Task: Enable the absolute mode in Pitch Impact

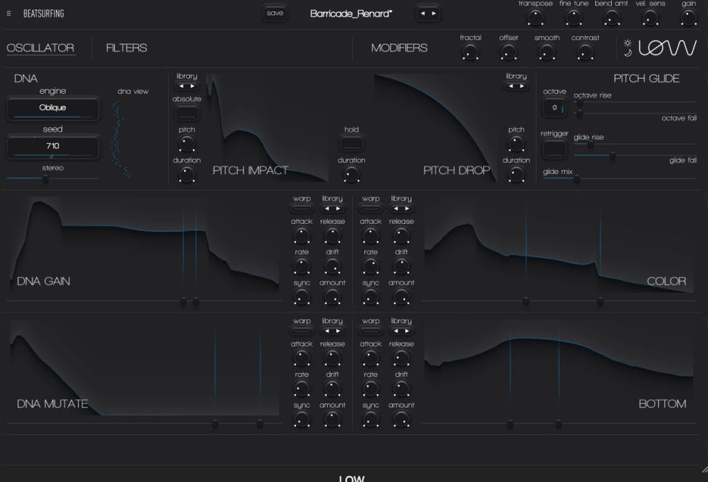Action: point(186,113)
